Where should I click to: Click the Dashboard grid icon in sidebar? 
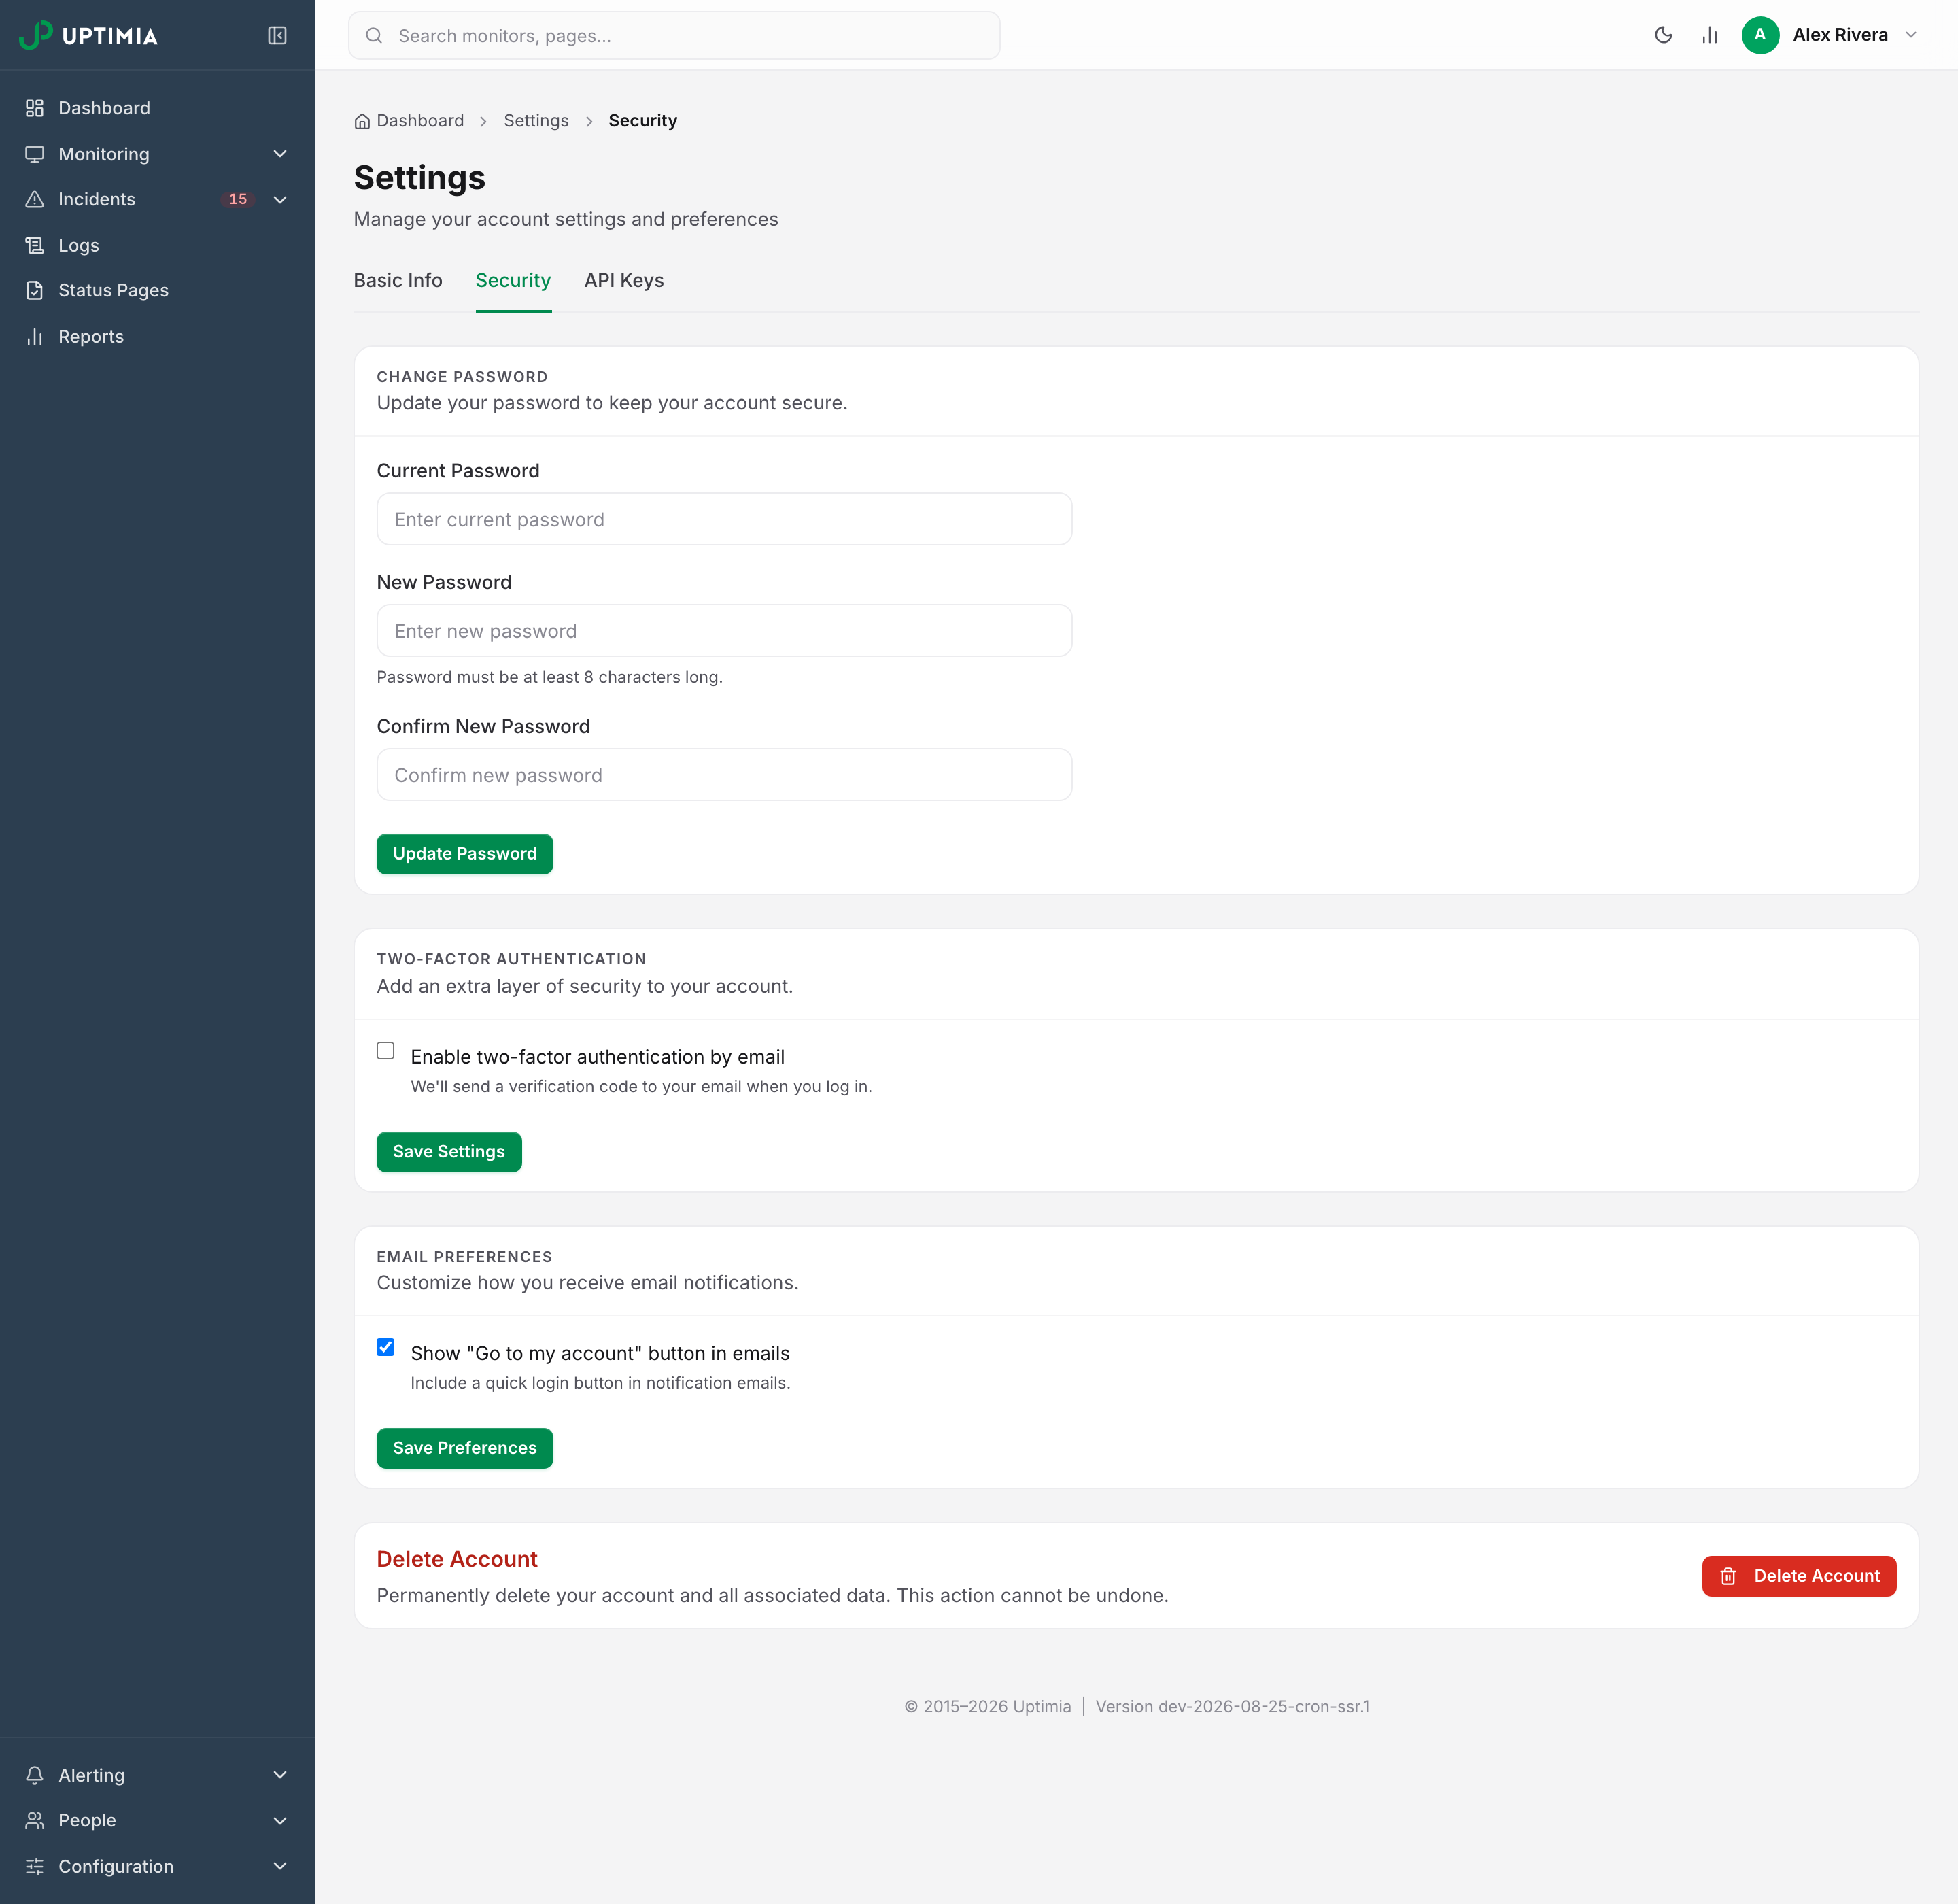pyautogui.click(x=35, y=108)
